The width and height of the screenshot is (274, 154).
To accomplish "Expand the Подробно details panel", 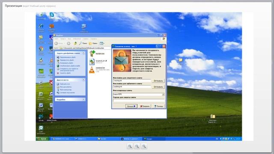I will pyautogui.click(x=83, y=99).
